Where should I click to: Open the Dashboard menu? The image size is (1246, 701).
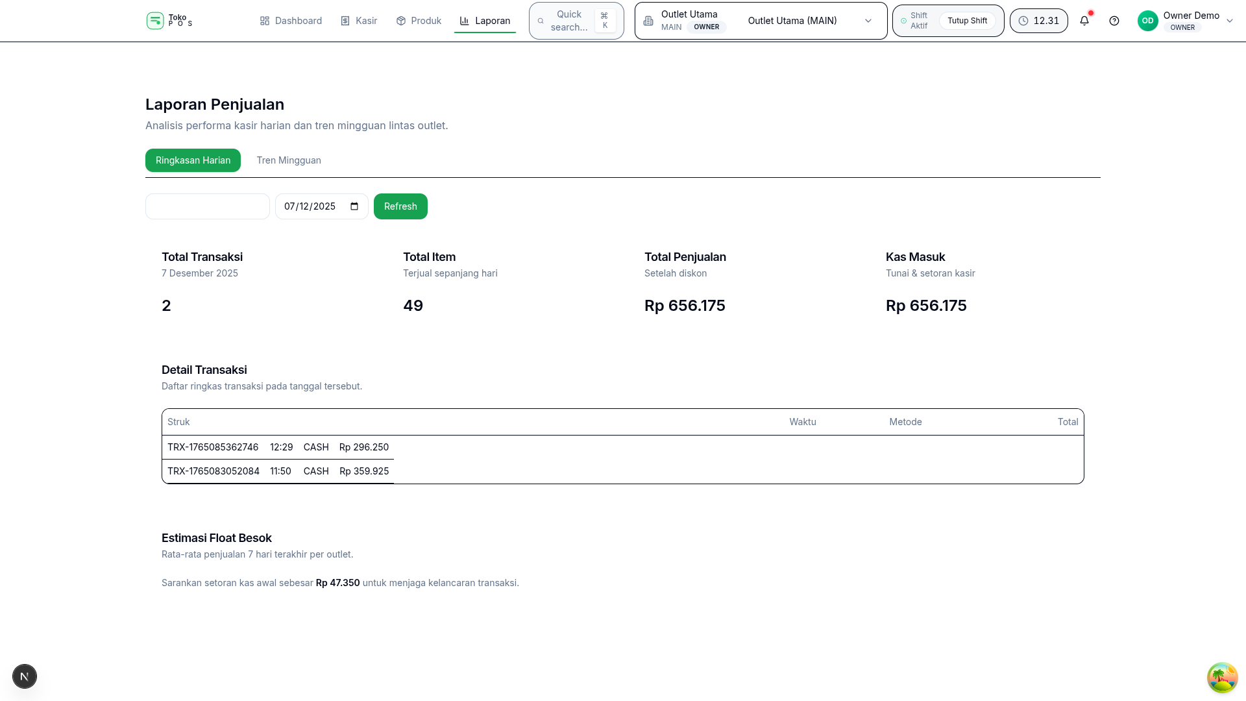pyautogui.click(x=291, y=21)
